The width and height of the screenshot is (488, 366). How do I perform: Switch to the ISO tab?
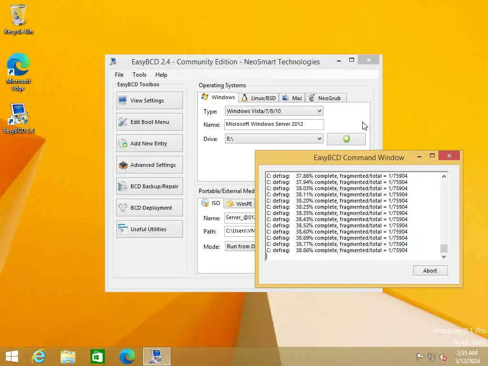pyautogui.click(x=211, y=203)
